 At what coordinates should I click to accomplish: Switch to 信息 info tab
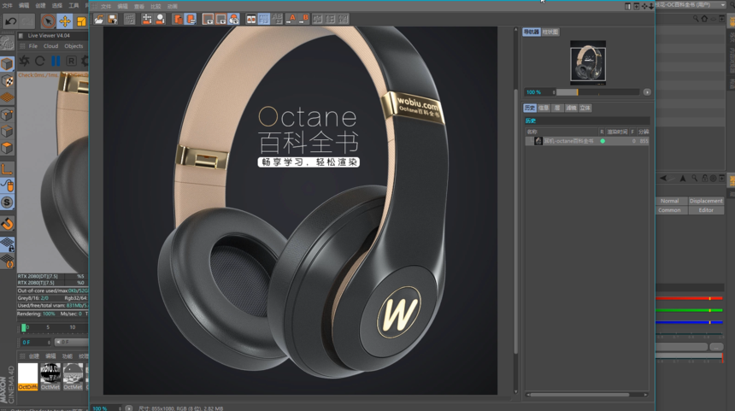click(x=544, y=108)
